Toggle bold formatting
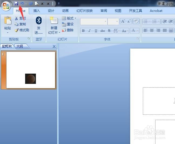 pyautogui.click(x=83, y=31)
